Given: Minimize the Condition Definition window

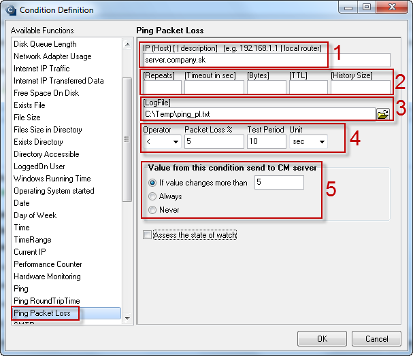Looking at the screenshot, I should pyautogui.click(x=348, y=7).
